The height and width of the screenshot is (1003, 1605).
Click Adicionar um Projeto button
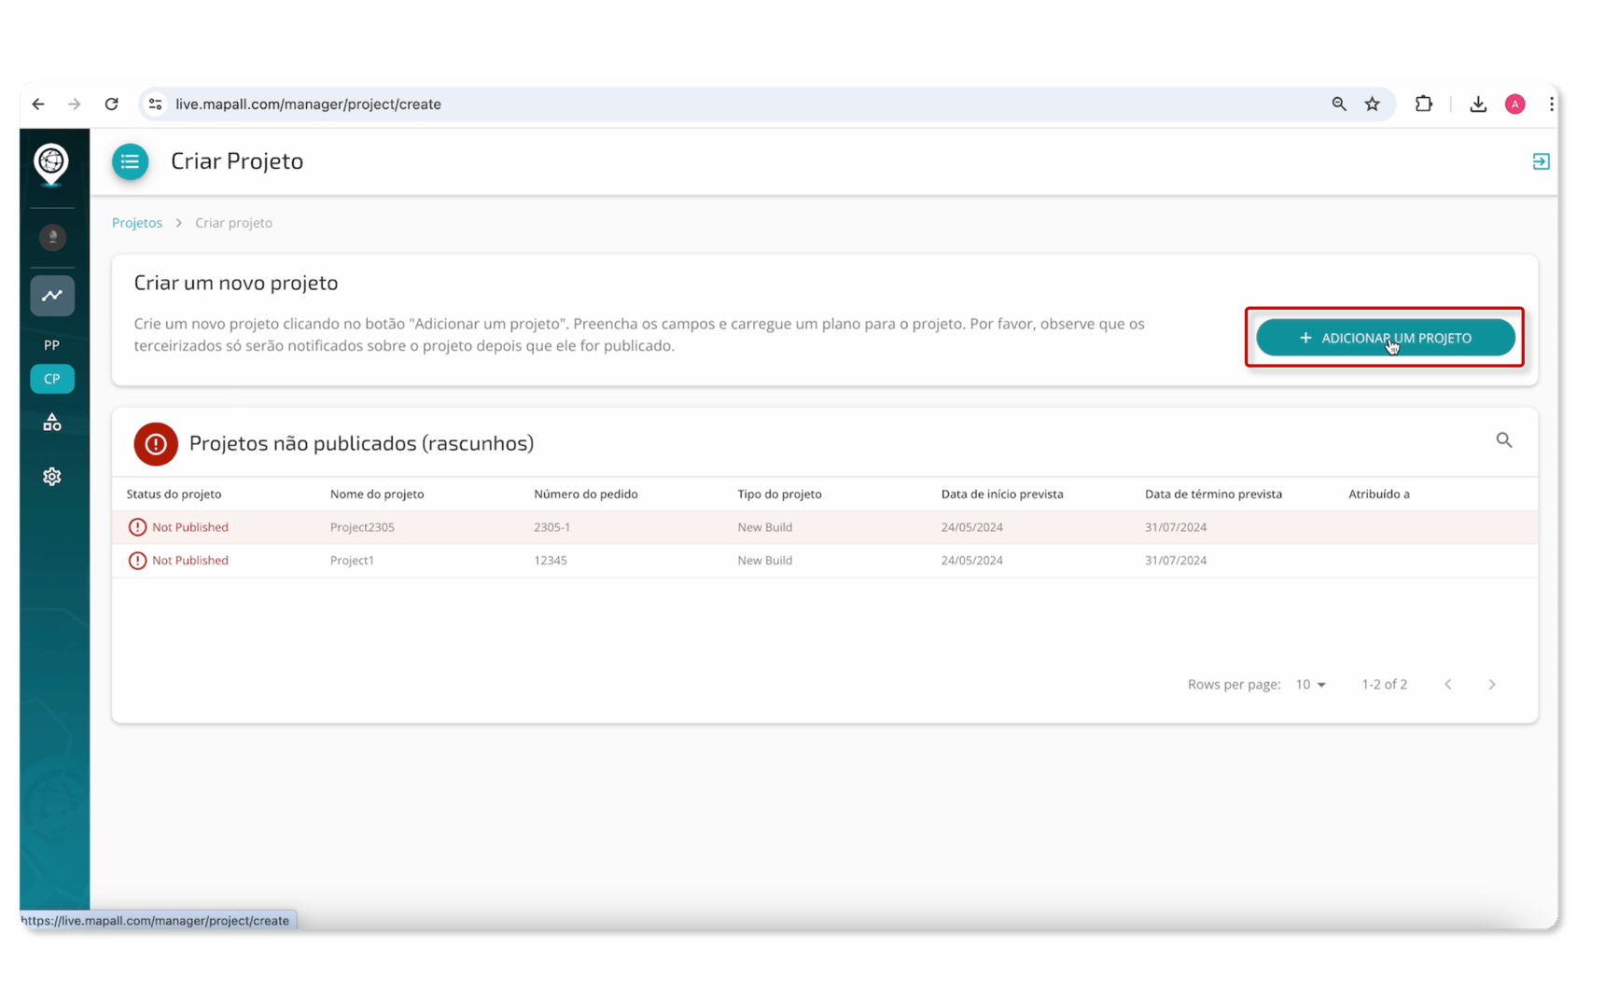coord(1385,338)
